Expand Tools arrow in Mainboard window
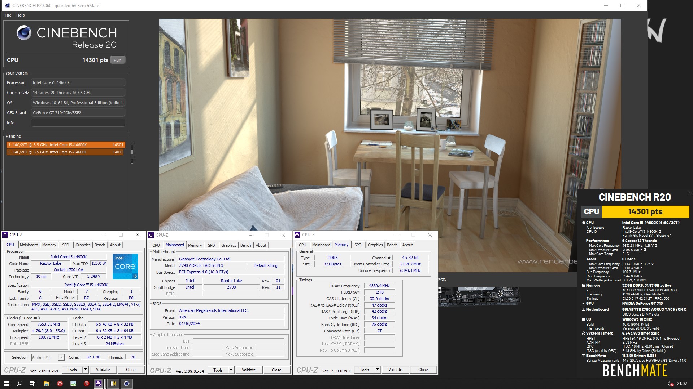The height and width of the screenshot is (389, 693). coord(231,370)
